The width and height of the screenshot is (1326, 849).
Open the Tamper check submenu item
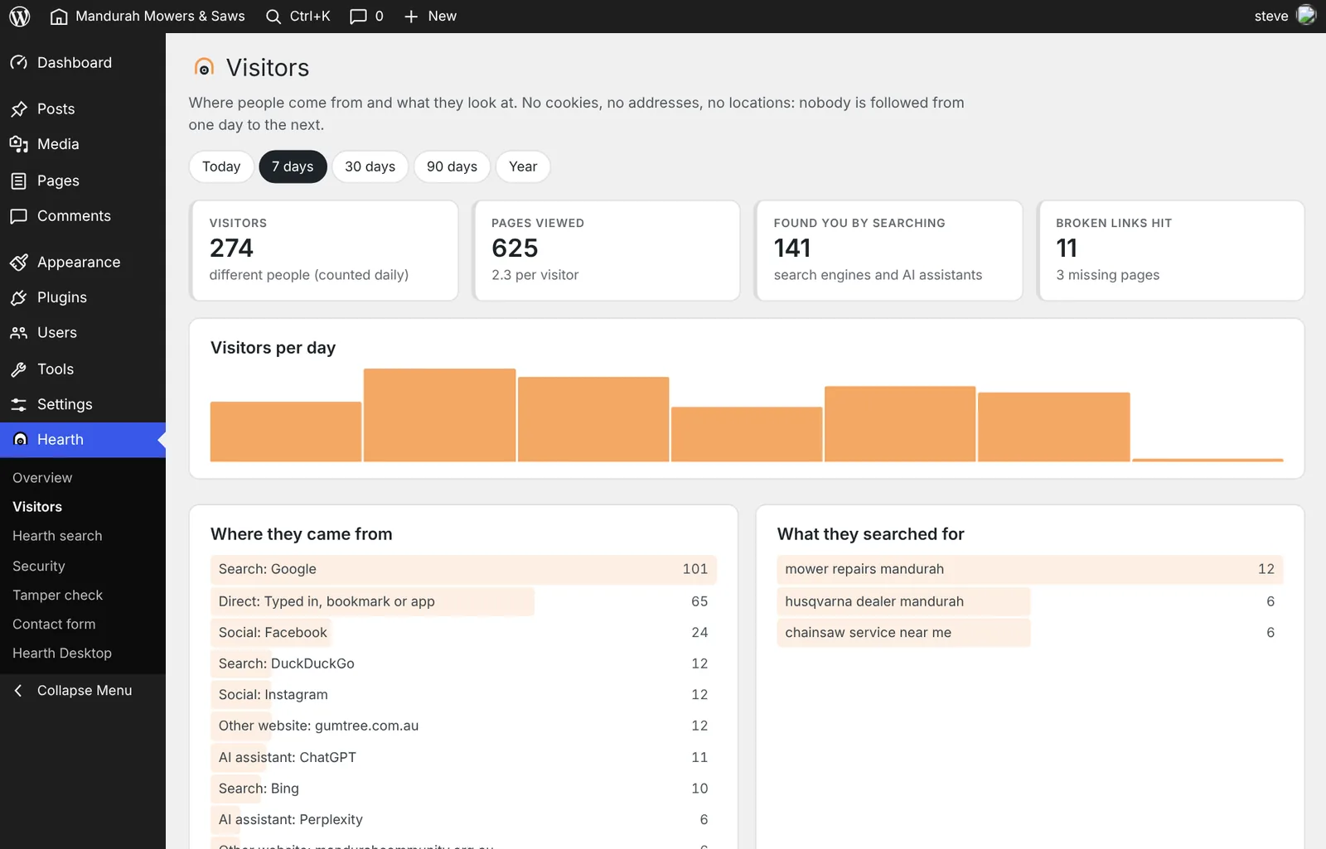(58, 596)
